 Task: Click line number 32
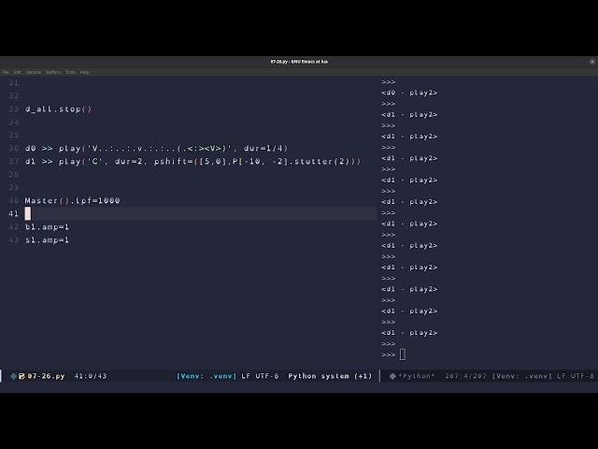[14, 95]
